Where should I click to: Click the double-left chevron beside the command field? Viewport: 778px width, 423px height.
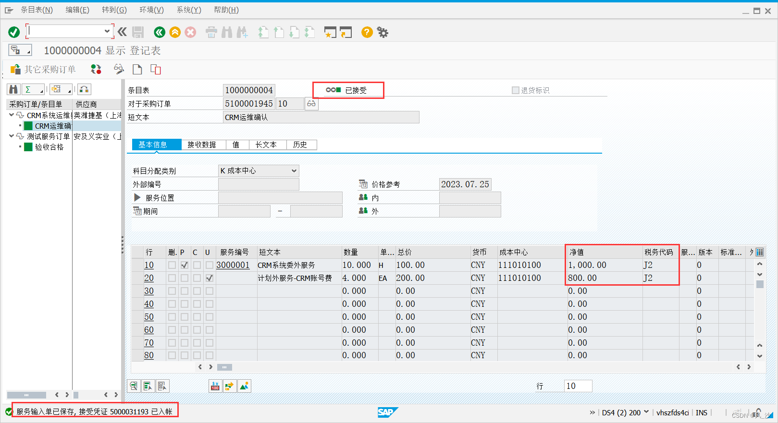(x=123, y=32)
